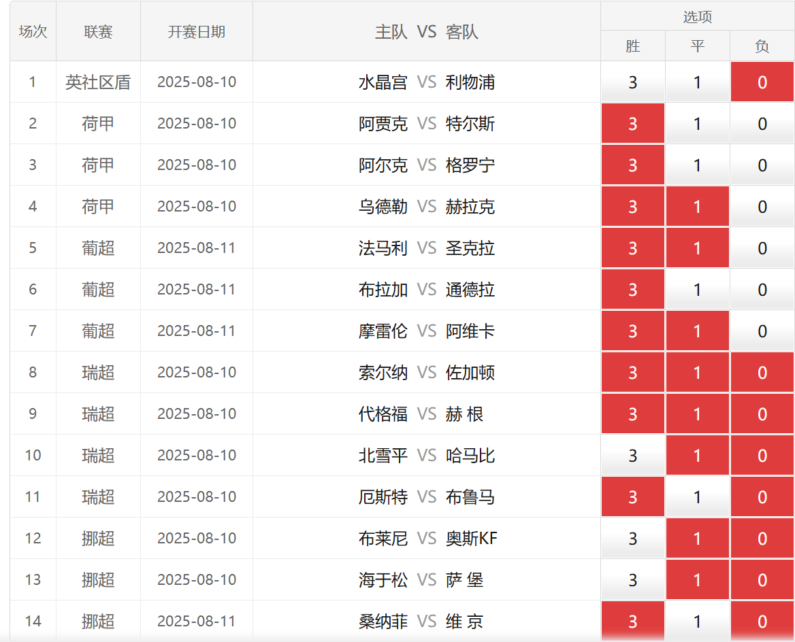This screenshot has width=795, height=642.
Task: Click the 开赛日期 column header
Action: click(x=197, y=31)
